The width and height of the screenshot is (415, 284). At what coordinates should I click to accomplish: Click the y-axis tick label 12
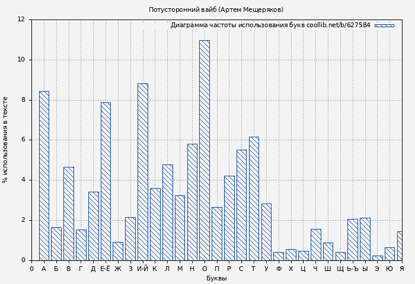21,20
